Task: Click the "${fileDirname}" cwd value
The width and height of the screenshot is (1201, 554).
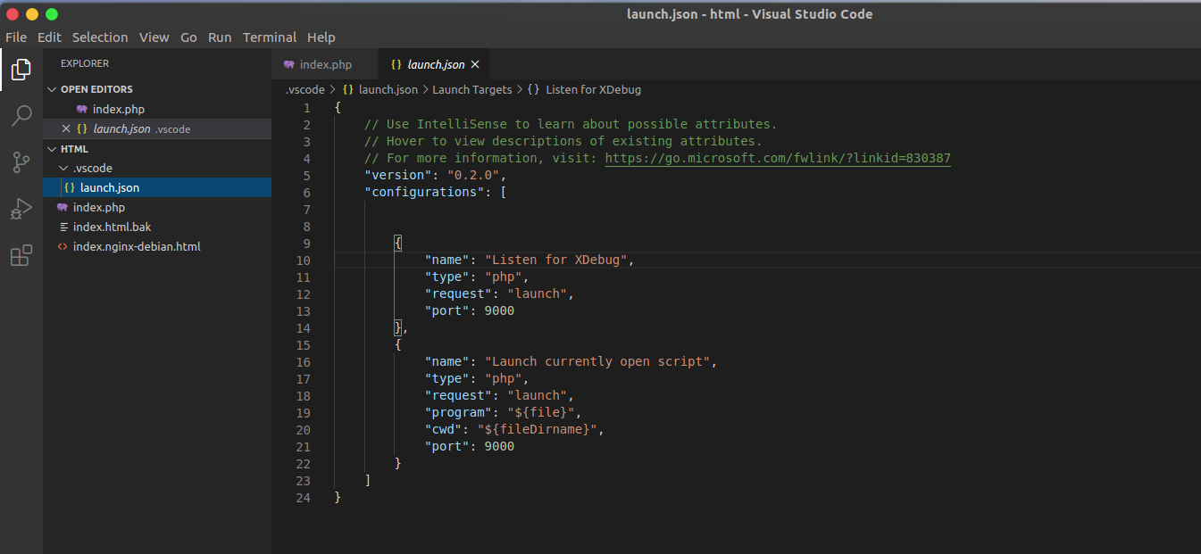Action: click(537, 429)
